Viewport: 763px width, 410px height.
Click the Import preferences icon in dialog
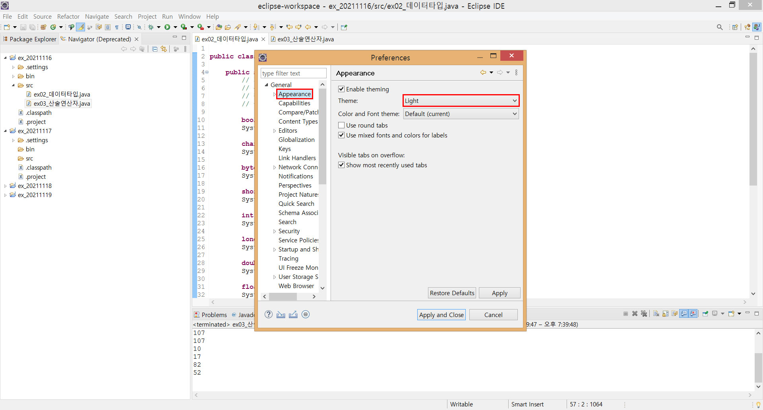pyautogui.click(x=281, y=315)
